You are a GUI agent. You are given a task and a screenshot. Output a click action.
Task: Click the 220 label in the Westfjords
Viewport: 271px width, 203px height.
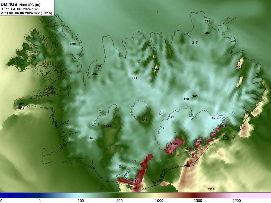72,44
